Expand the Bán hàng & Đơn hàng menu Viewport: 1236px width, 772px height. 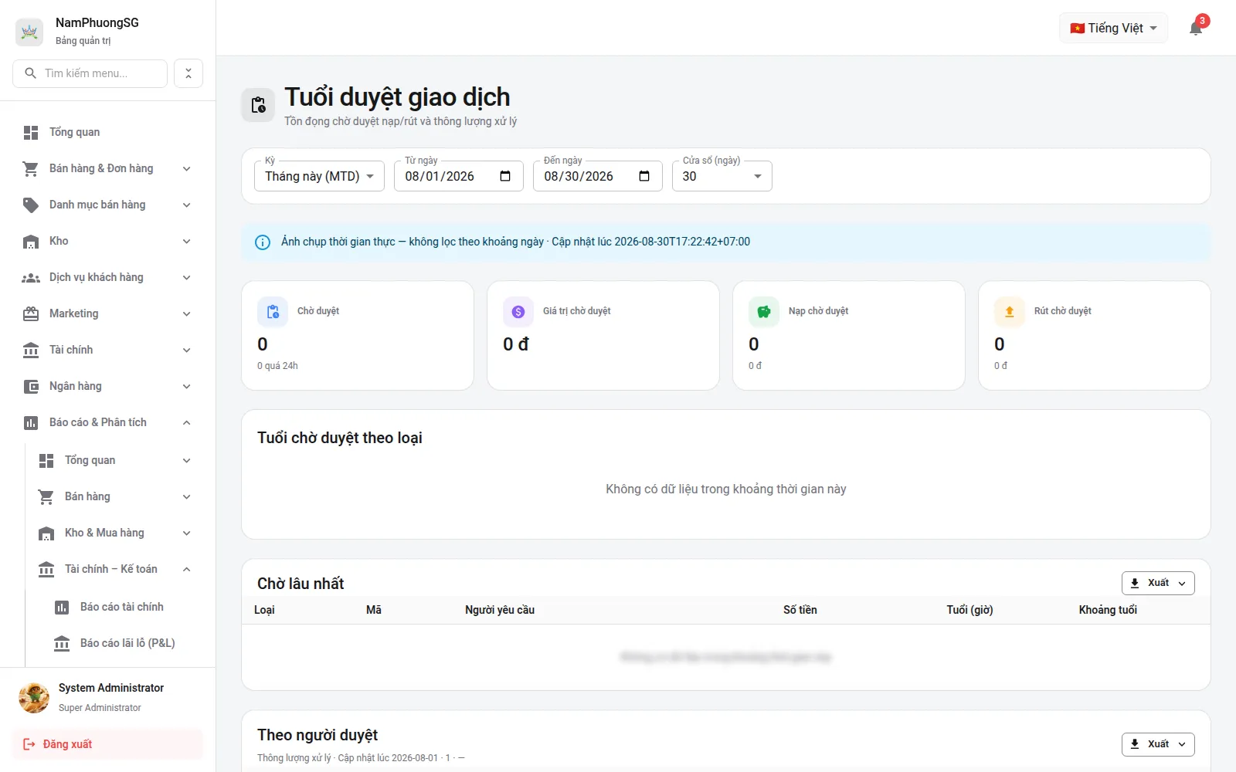click(x=107, y=168)
